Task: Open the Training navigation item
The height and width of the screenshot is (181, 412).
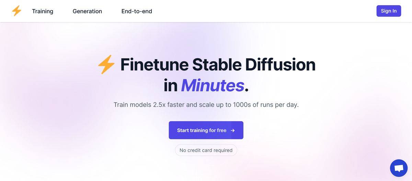Action: click(x=43, y=11)
